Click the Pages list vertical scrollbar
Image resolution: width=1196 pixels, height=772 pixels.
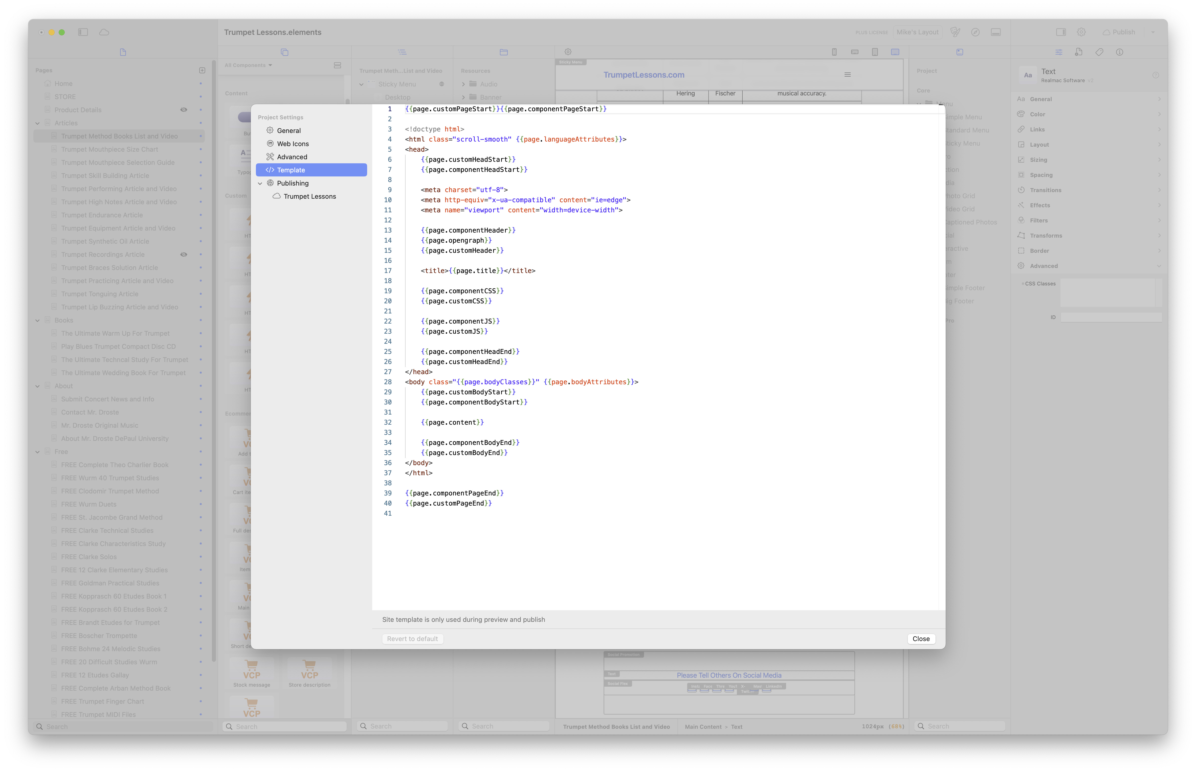214,361
